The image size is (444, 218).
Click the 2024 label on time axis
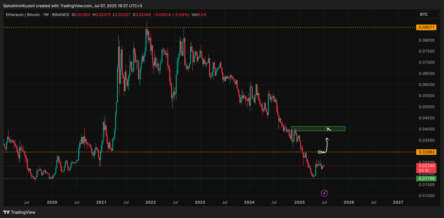249,202
